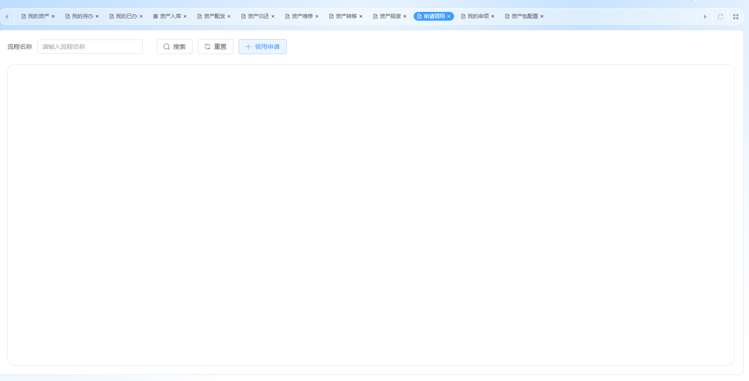
Task: Switch to the 资产报废 tab
Action: (390, 16)
